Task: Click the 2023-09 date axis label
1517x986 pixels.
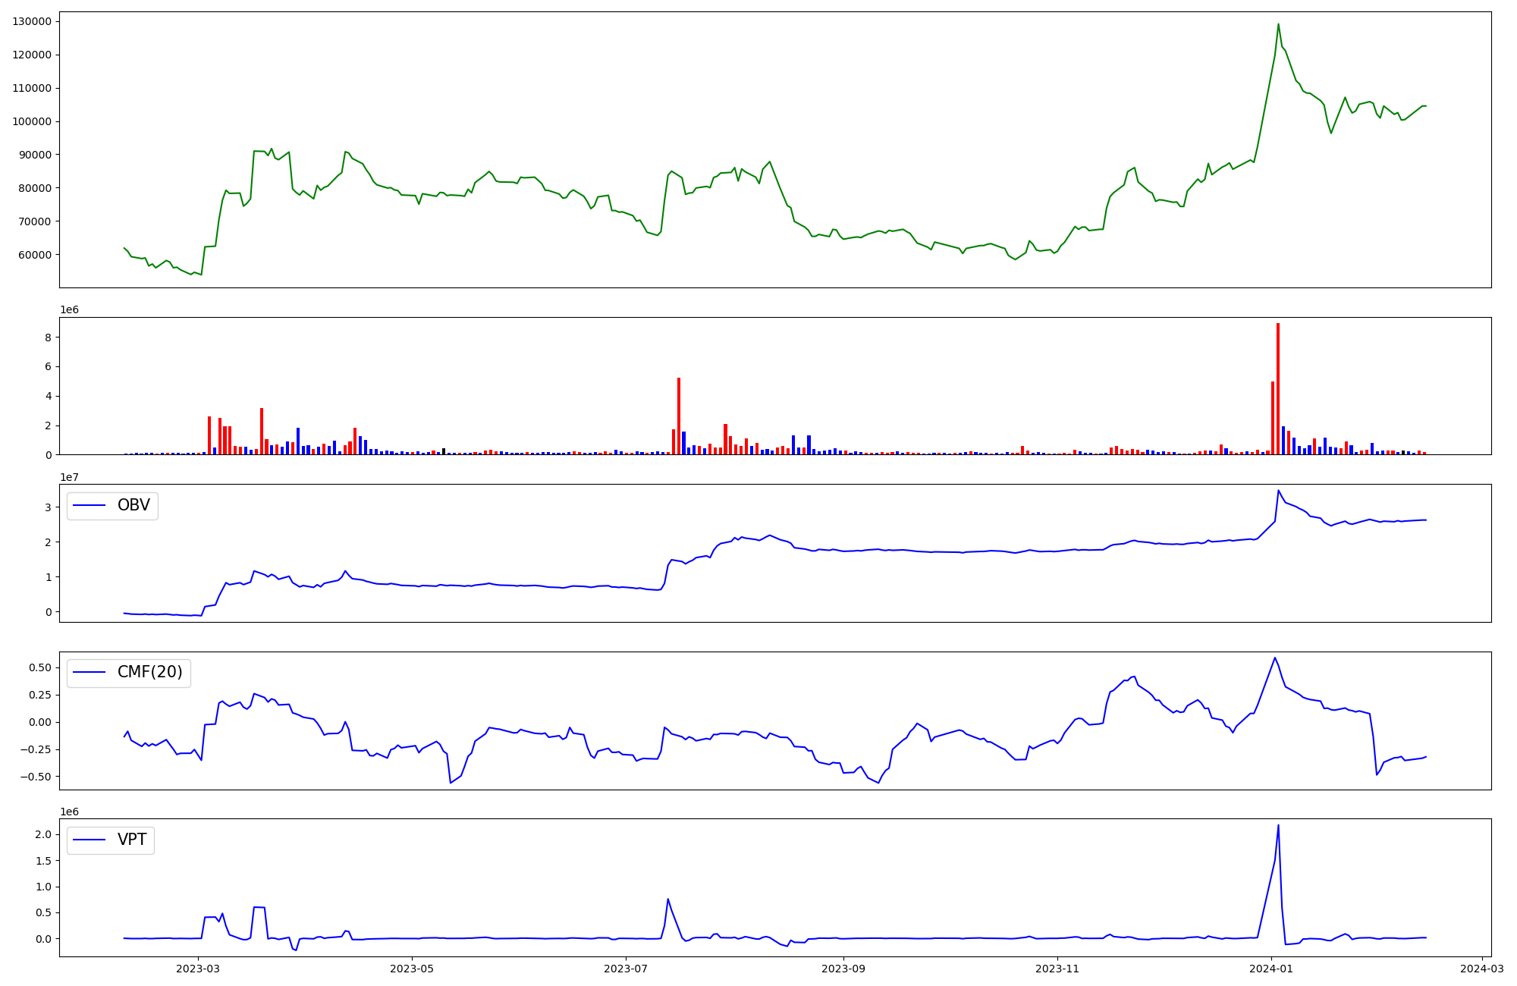Action: coord(843,968)
